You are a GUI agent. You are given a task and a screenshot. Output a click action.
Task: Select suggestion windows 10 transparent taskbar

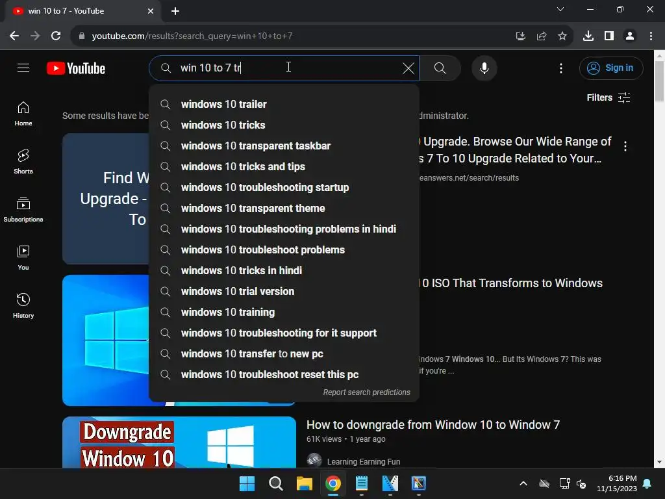coord(284,146)
